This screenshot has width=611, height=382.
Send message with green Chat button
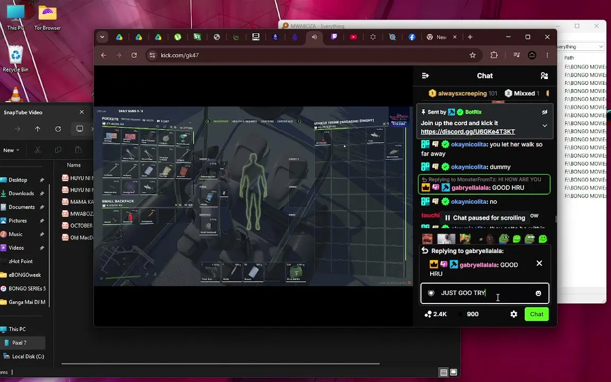tap(536, 314)
